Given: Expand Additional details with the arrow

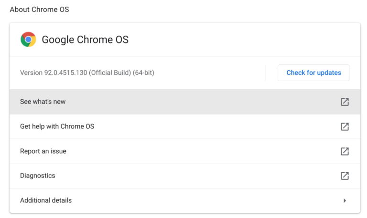Looking at the screenshot, I should click(x=345, y=201).
